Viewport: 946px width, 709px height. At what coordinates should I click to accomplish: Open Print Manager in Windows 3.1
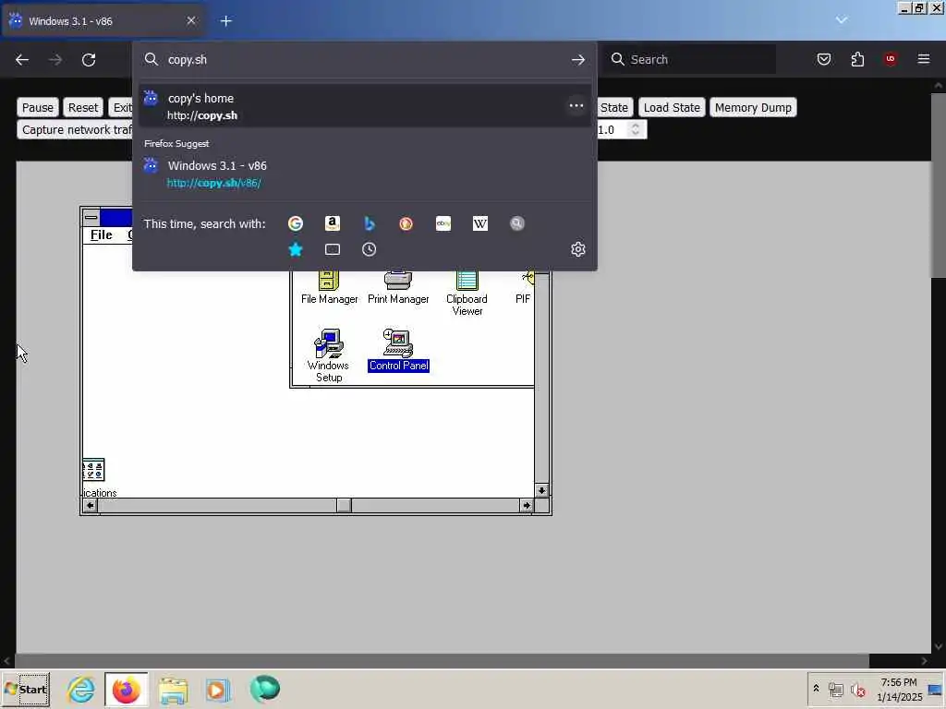398,288
